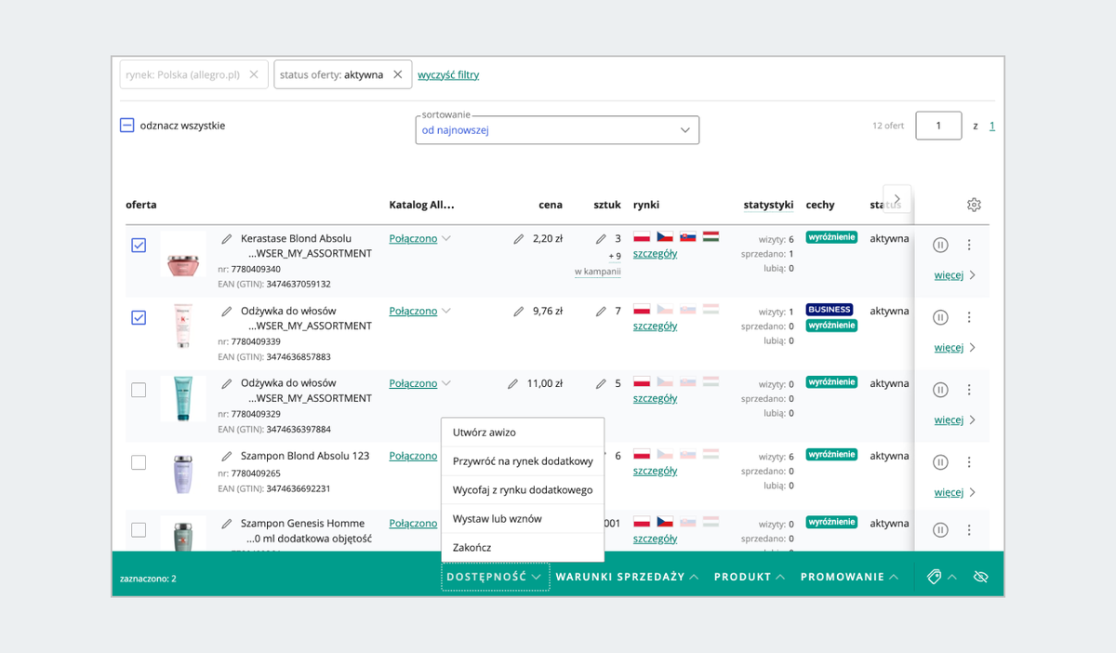Screen dimensions: 1116x653
Task: Select 'Zakończ' menu option
Action: [x=472, y=548]
